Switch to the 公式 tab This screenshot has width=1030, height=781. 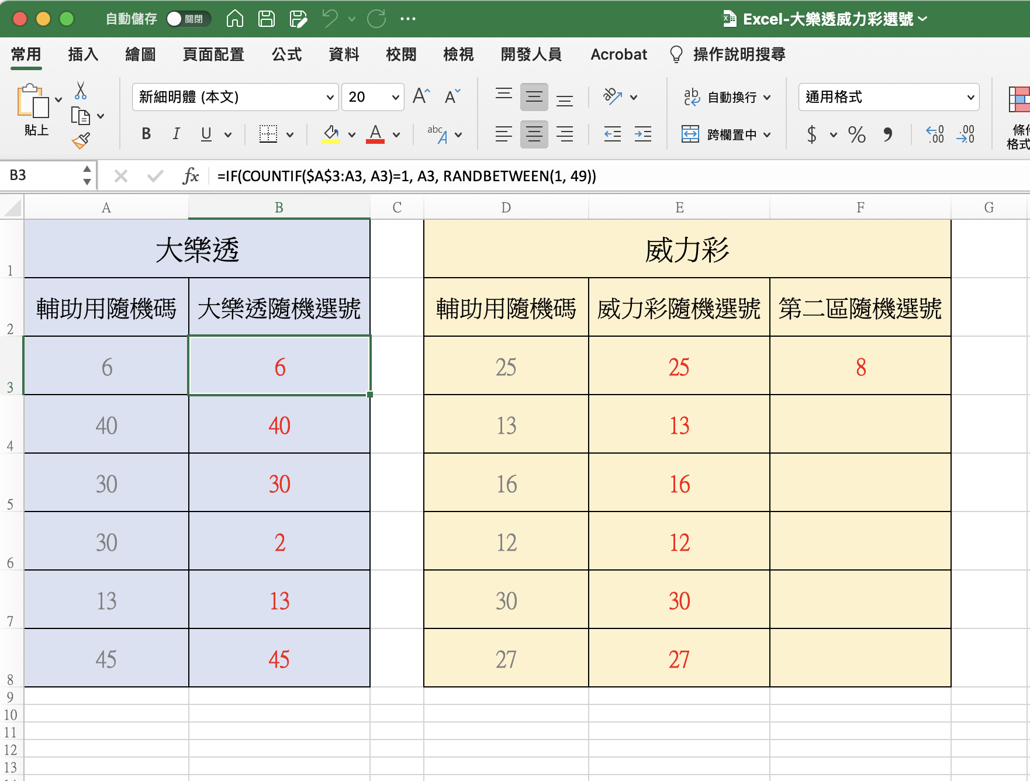(x=286, y=54)
